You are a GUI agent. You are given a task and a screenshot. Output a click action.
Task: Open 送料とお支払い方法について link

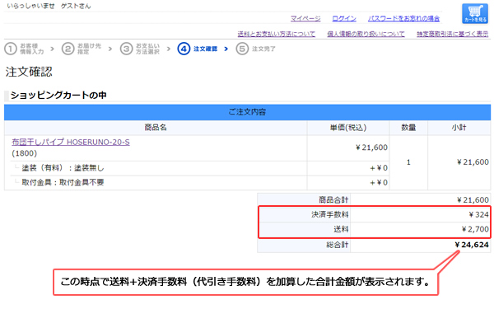[x=277, y=34]
